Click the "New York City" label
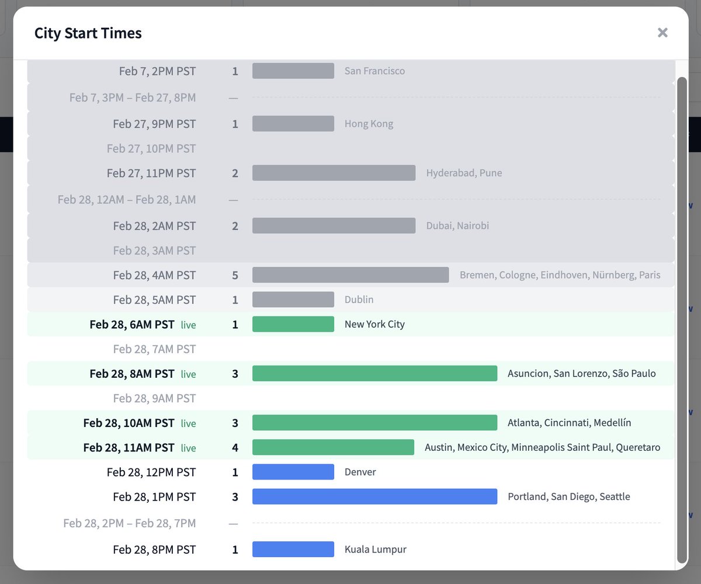 coord(374,324)
